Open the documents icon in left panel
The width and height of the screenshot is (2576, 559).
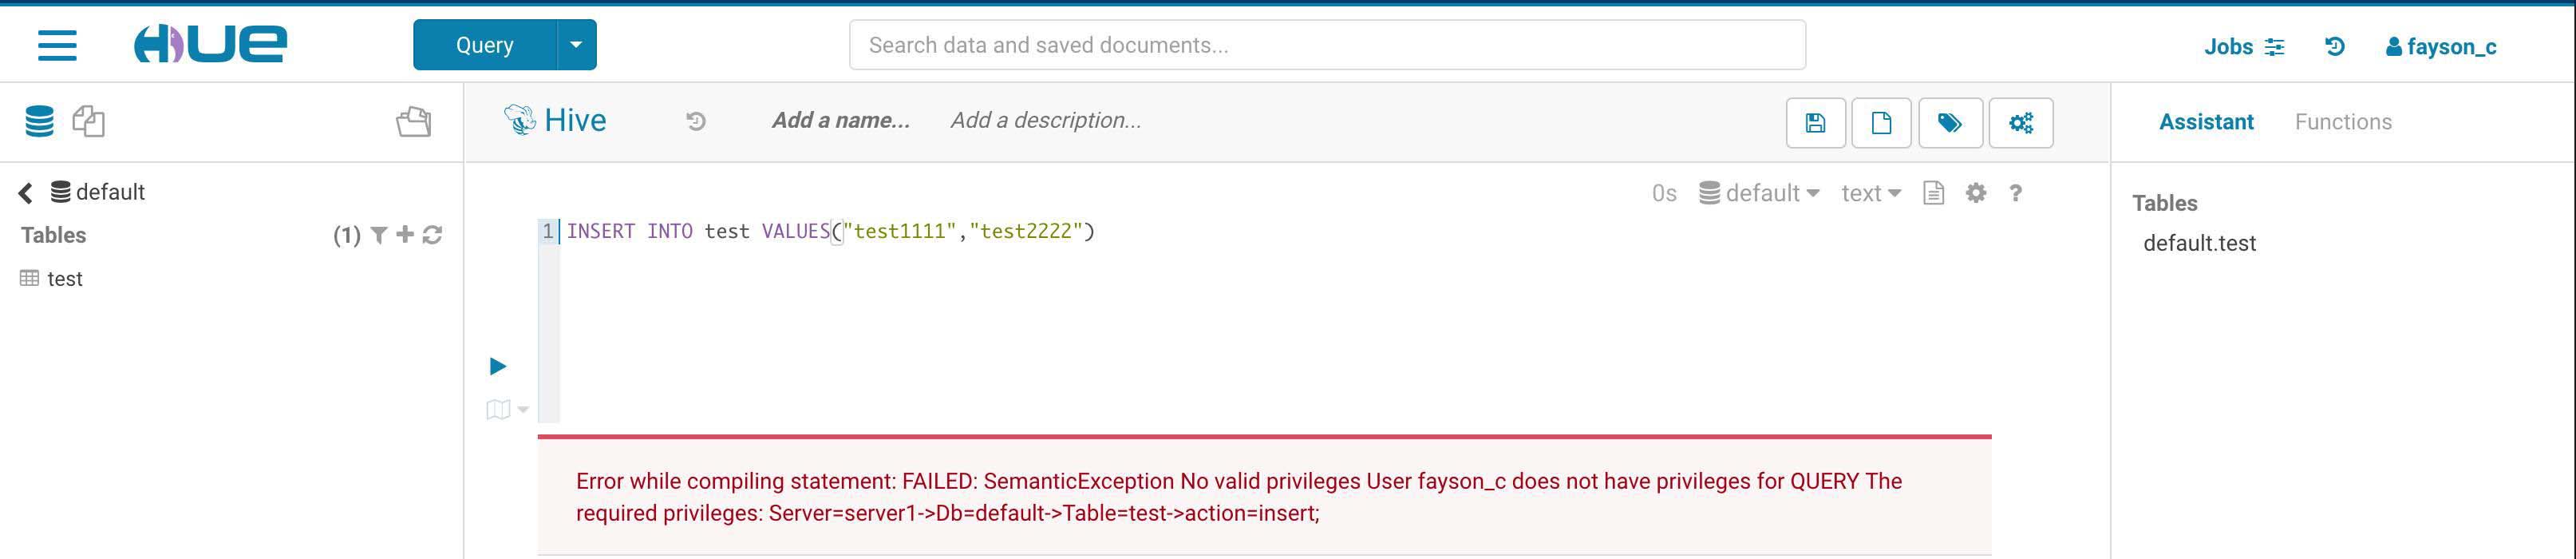coord(89,121)
